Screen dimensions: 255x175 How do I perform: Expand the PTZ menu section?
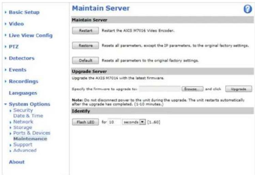click(x=14, y=47)
